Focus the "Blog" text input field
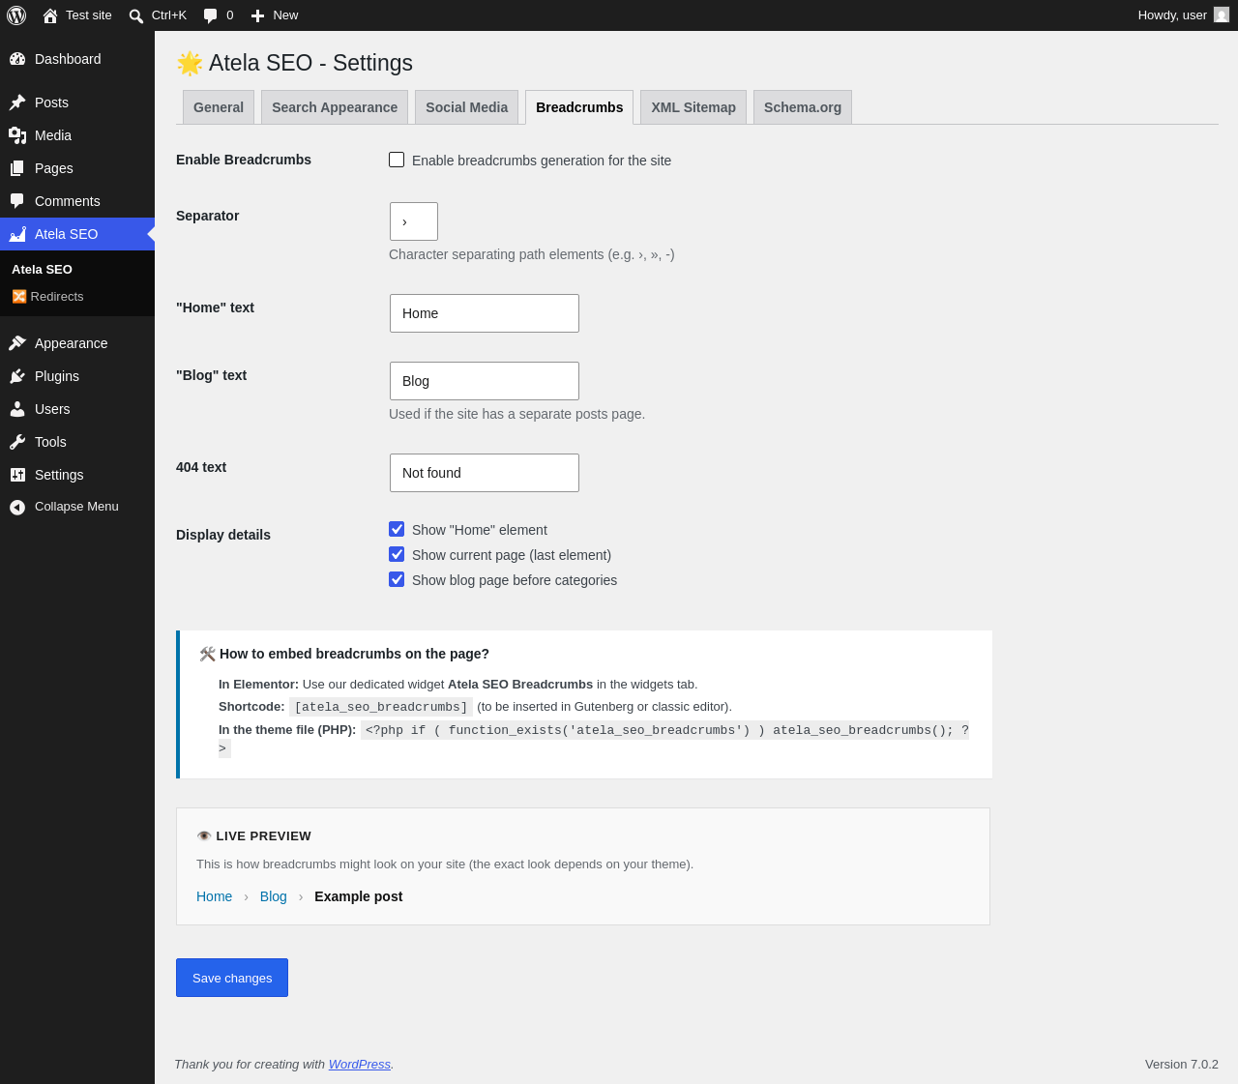 pos(485,381)
